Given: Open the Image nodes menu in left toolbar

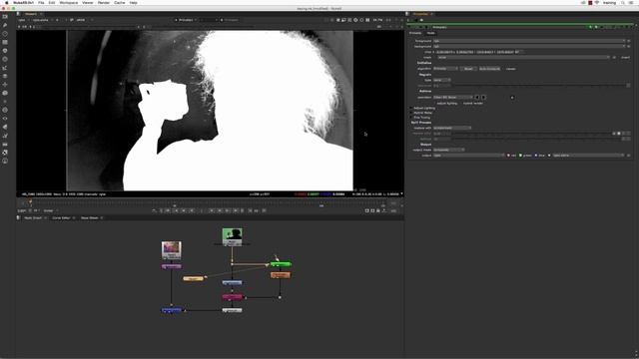Looking at the screenshot, I should pyautogui.click(x=5, y=17).
